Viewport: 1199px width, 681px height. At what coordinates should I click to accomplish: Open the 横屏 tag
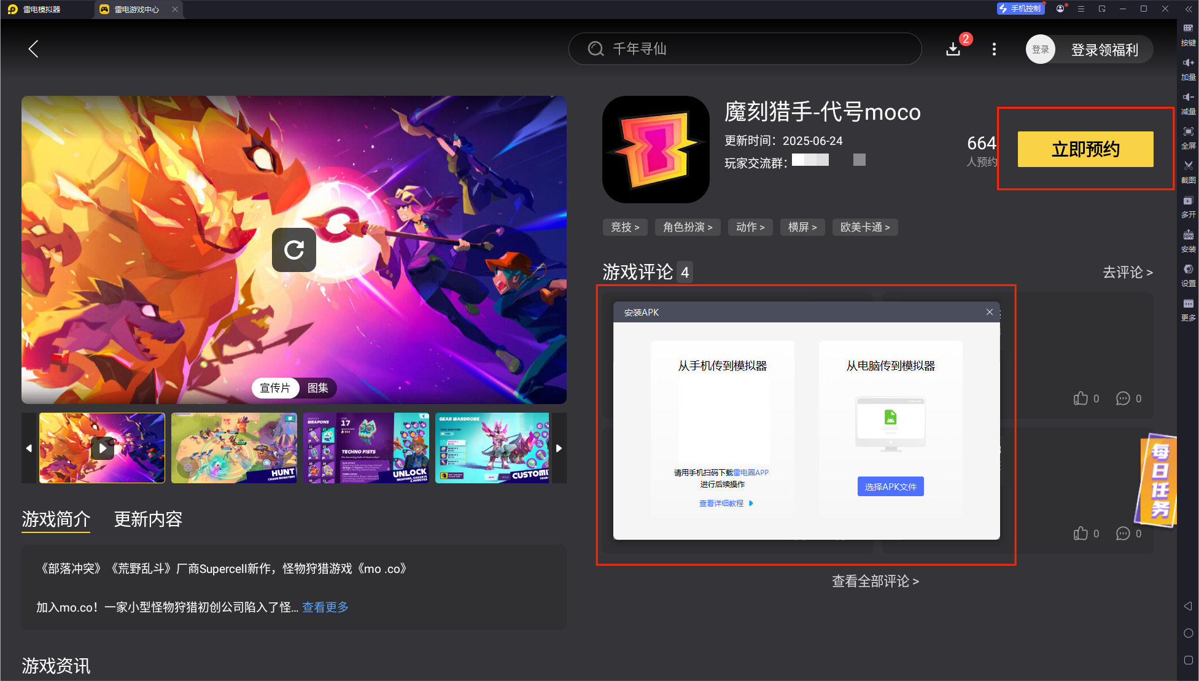click(802, 227)
